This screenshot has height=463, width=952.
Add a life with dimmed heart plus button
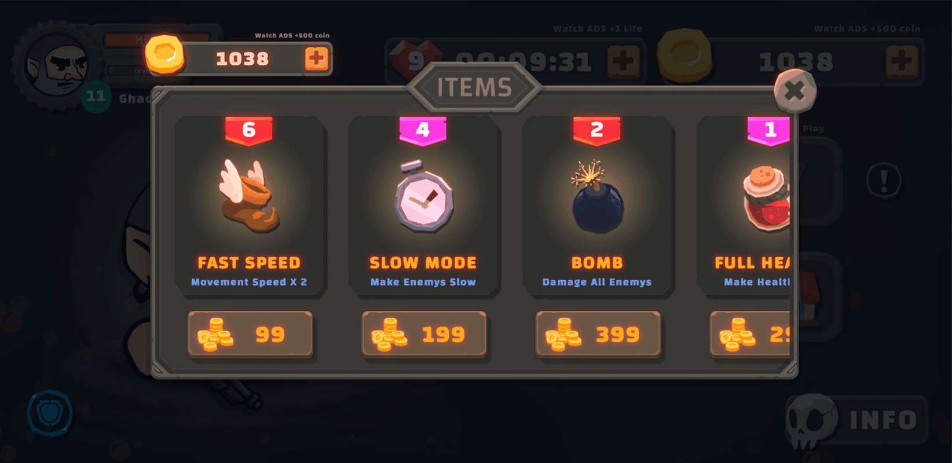tap(624, 61)
